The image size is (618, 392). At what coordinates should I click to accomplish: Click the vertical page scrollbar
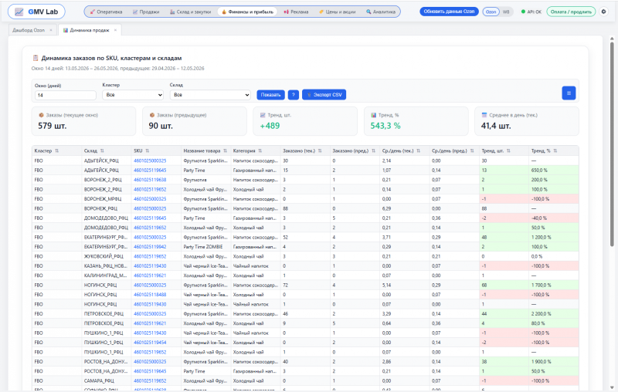tap(612, 144)
